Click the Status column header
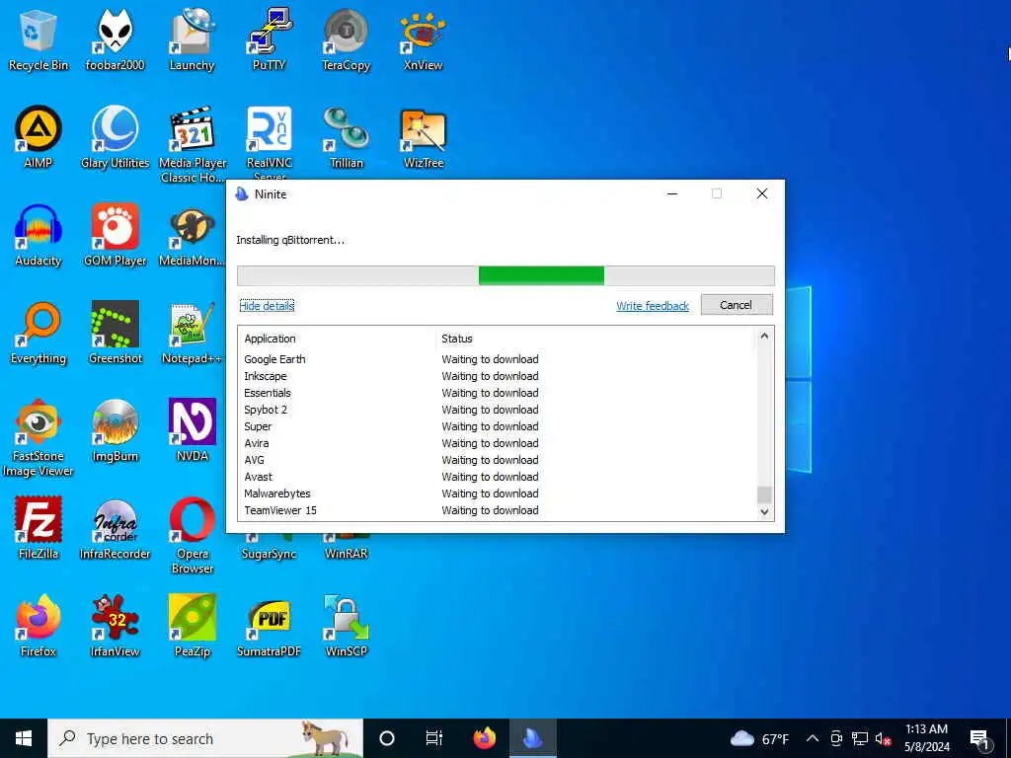1011x758 pixels. (594, 339)
